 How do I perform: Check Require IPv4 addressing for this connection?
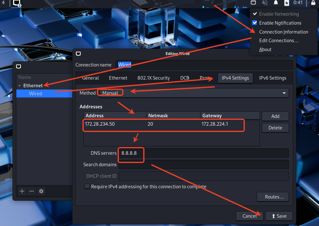click(87, 187)
